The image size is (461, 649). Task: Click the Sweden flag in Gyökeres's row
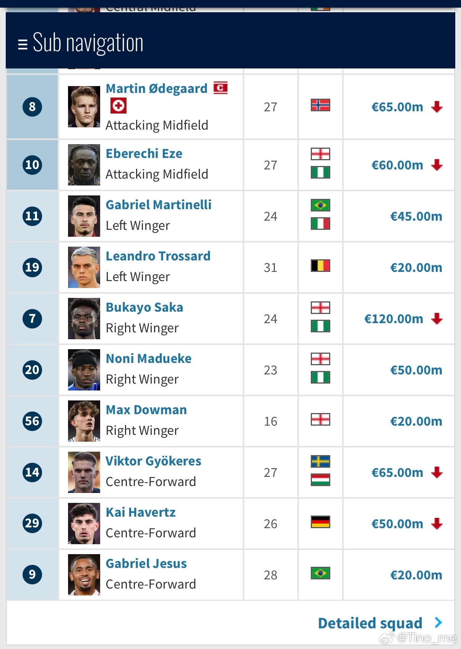pos(320,462)
